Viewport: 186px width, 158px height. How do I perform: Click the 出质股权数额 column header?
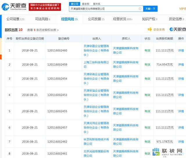click(164, 39)
